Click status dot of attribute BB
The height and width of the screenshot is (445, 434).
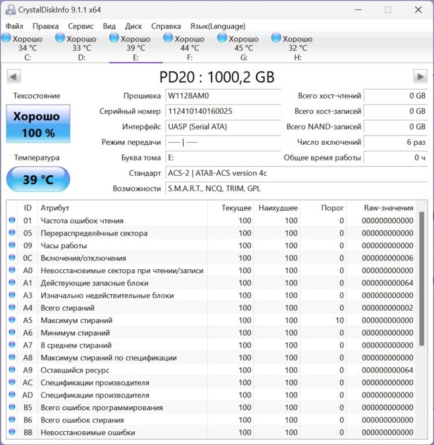(x=12, y=432)
